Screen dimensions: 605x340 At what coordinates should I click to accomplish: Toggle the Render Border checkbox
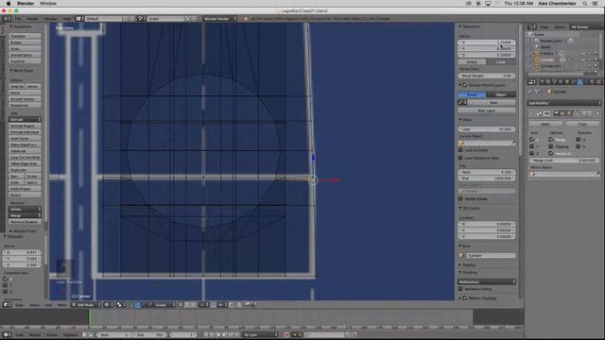pyautogui.click(x=460, y=198)
